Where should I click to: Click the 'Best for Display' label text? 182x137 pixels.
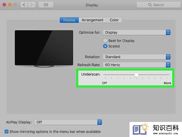pos(121,41)
